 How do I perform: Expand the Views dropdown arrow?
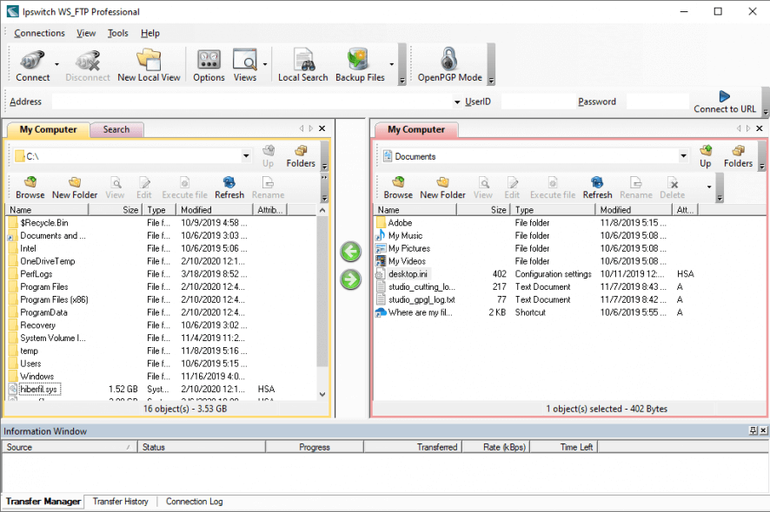coord(265,64)
